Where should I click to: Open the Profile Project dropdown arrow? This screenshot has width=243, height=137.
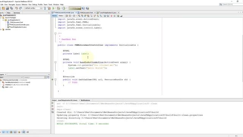(66, 8)
